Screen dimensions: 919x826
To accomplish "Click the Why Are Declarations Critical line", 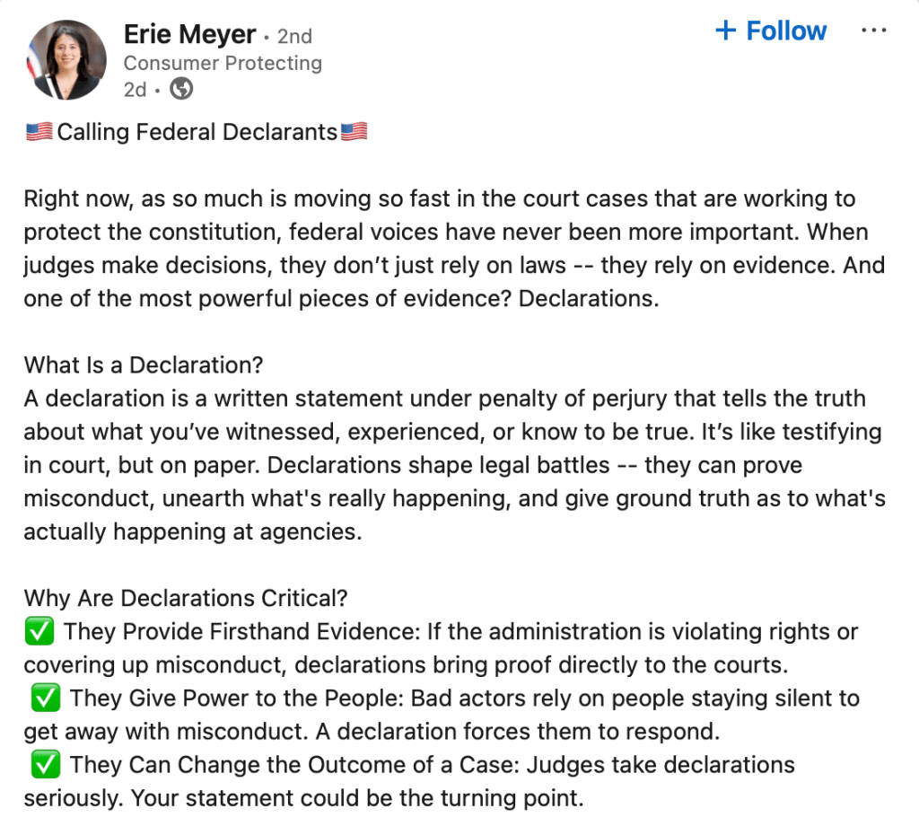I will [x=186, y=598].
